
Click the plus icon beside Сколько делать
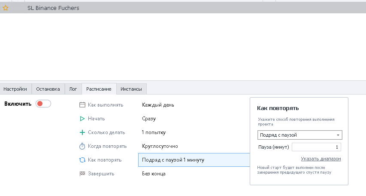point(82,132)
